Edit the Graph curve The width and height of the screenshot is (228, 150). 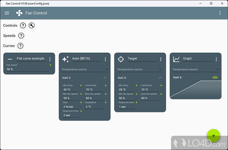point(215,77)
